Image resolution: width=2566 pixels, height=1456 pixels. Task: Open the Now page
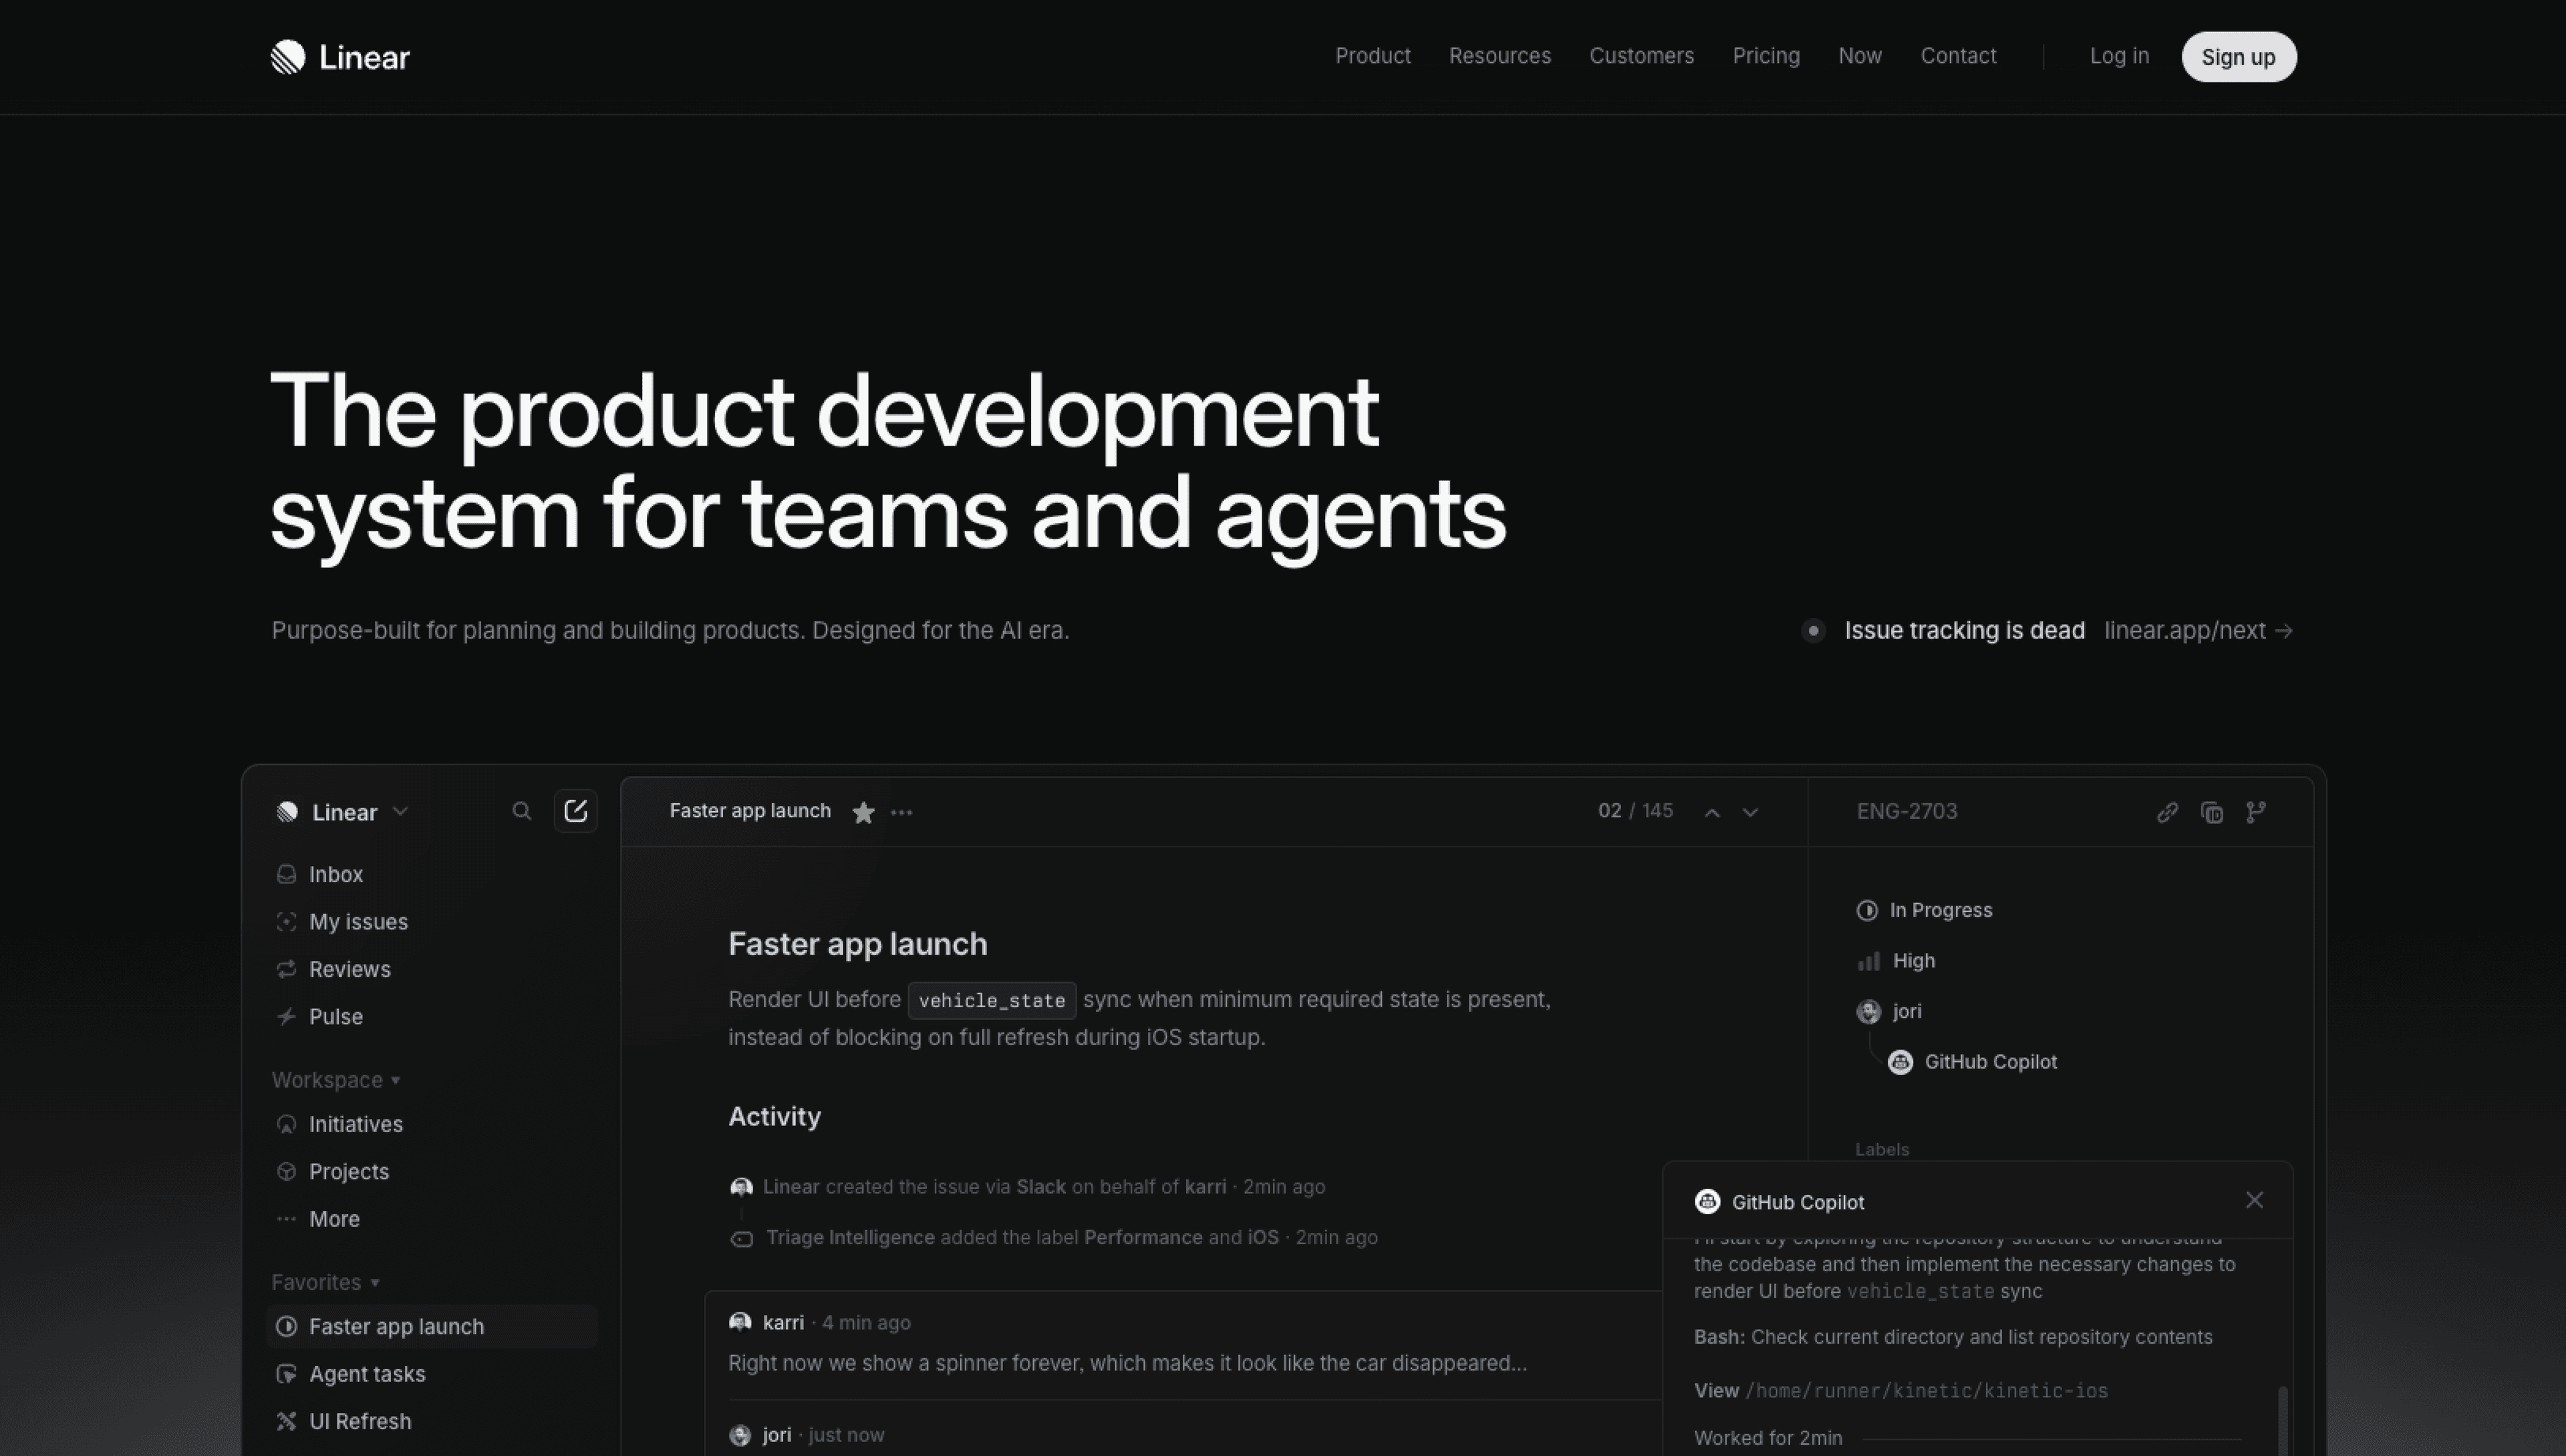click(1859, 56)
